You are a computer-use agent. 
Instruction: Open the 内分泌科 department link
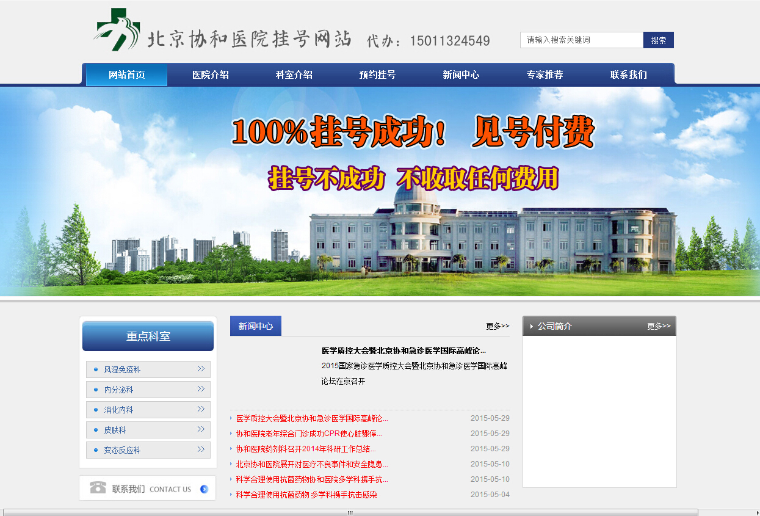point(118,390)
